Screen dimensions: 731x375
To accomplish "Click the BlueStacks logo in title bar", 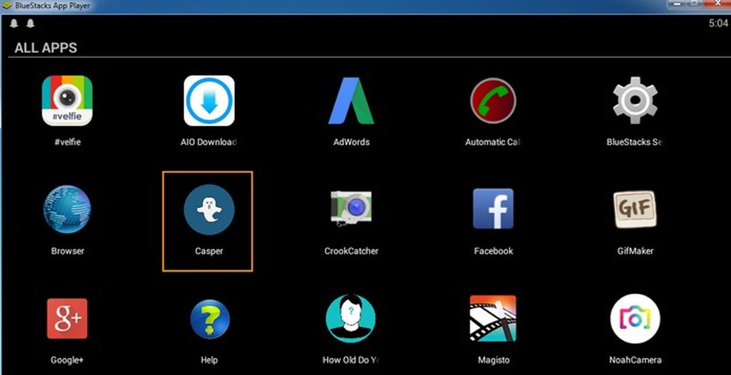I will [7, 6].
